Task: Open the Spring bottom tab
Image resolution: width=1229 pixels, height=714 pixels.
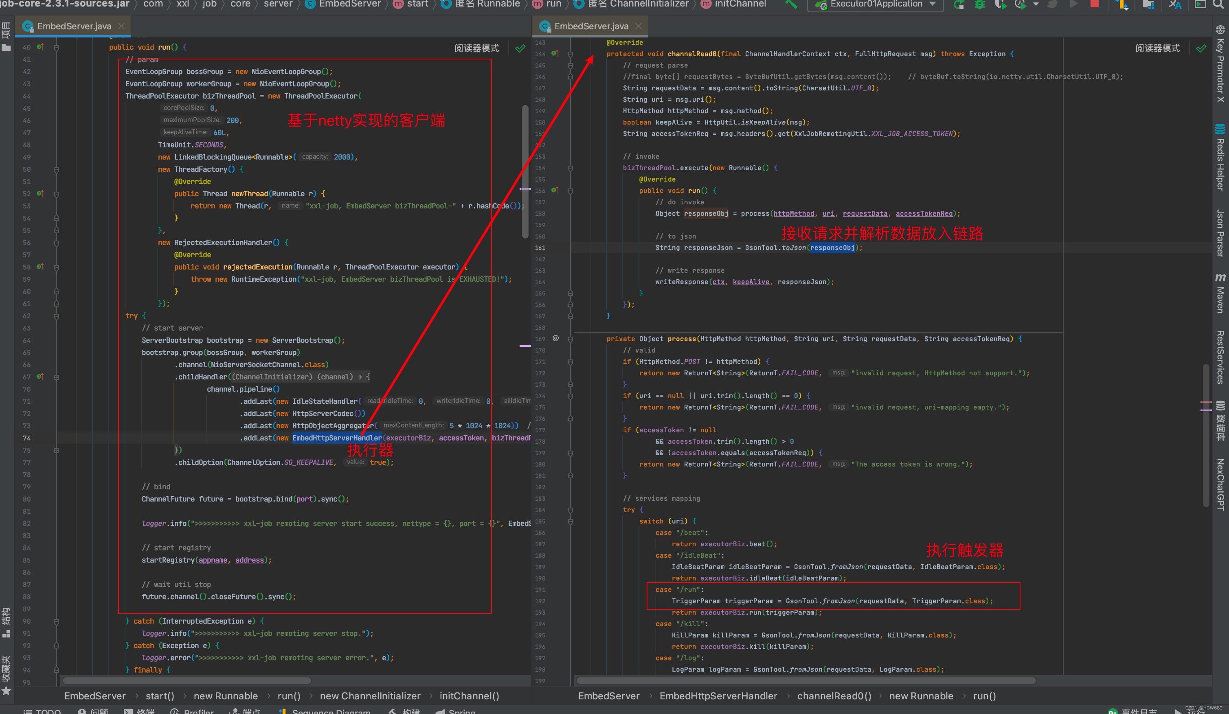Action: point(456,711)
